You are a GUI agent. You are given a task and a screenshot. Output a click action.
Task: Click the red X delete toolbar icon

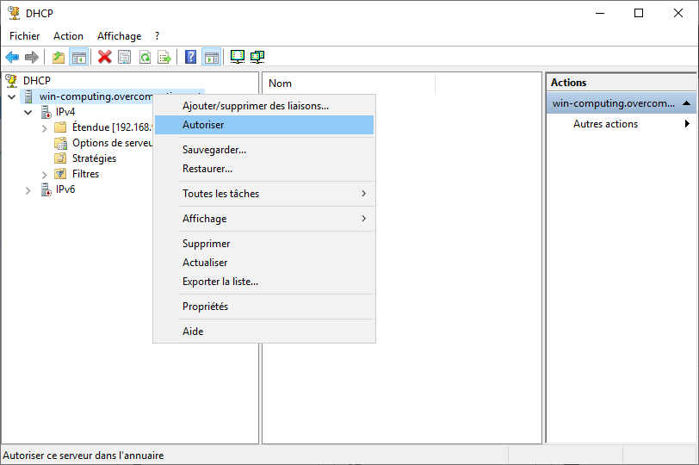[104, 58]
